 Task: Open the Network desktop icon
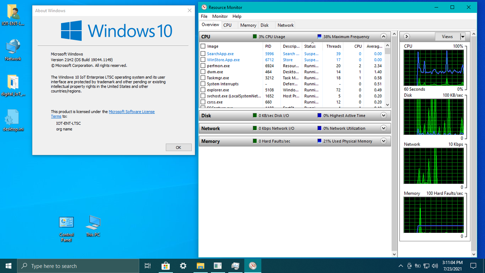coord(13,50)
